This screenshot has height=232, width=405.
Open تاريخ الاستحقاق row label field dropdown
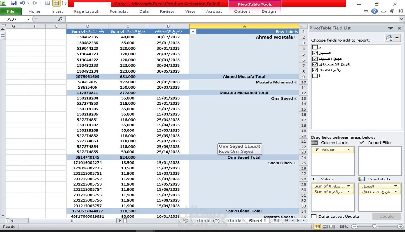[x=395, y=192]
